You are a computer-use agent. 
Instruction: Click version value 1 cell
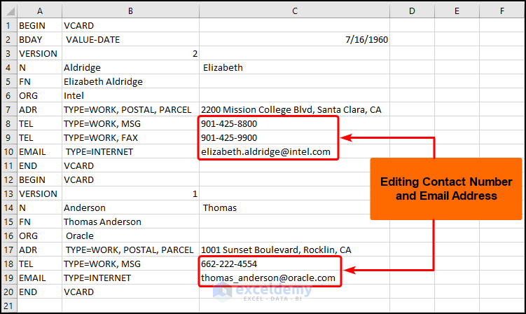(x=130, y=193)
